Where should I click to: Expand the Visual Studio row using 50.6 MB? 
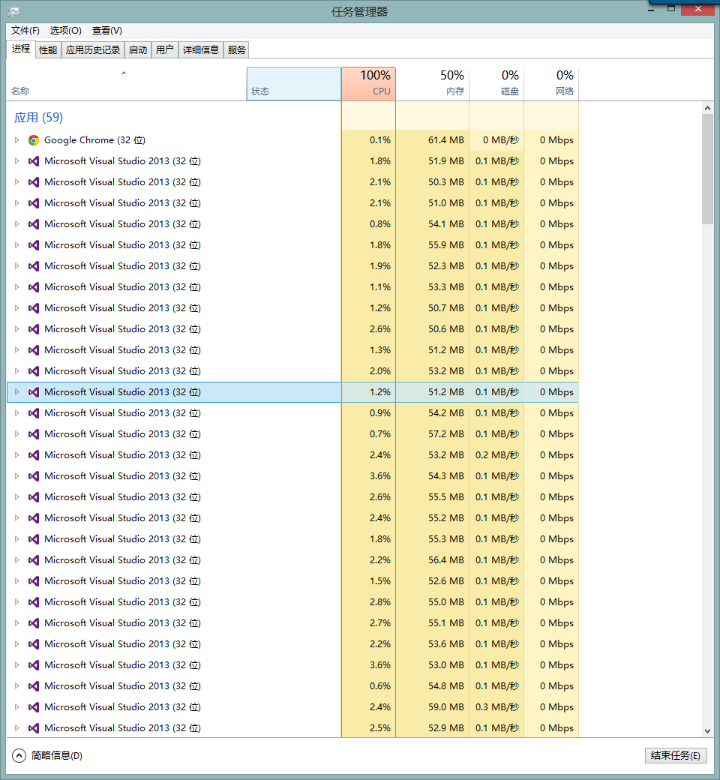pyautogui.click(x=16, y=328)
